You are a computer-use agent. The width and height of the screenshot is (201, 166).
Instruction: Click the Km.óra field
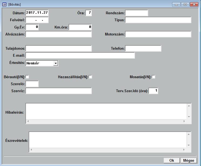80,27
